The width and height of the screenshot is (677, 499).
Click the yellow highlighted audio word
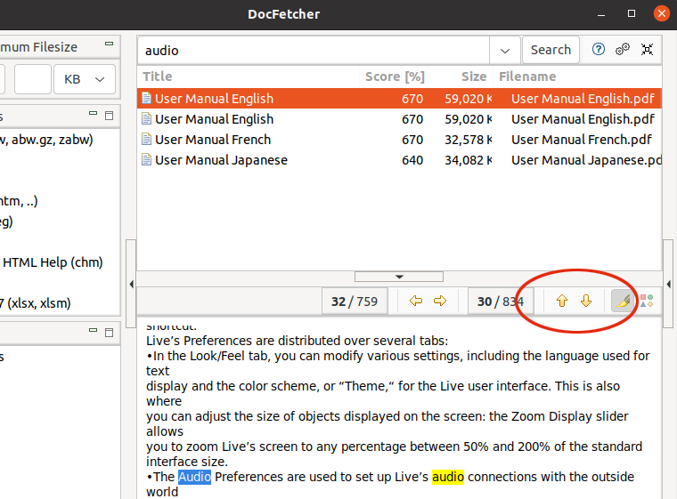(x=448, y=477)
